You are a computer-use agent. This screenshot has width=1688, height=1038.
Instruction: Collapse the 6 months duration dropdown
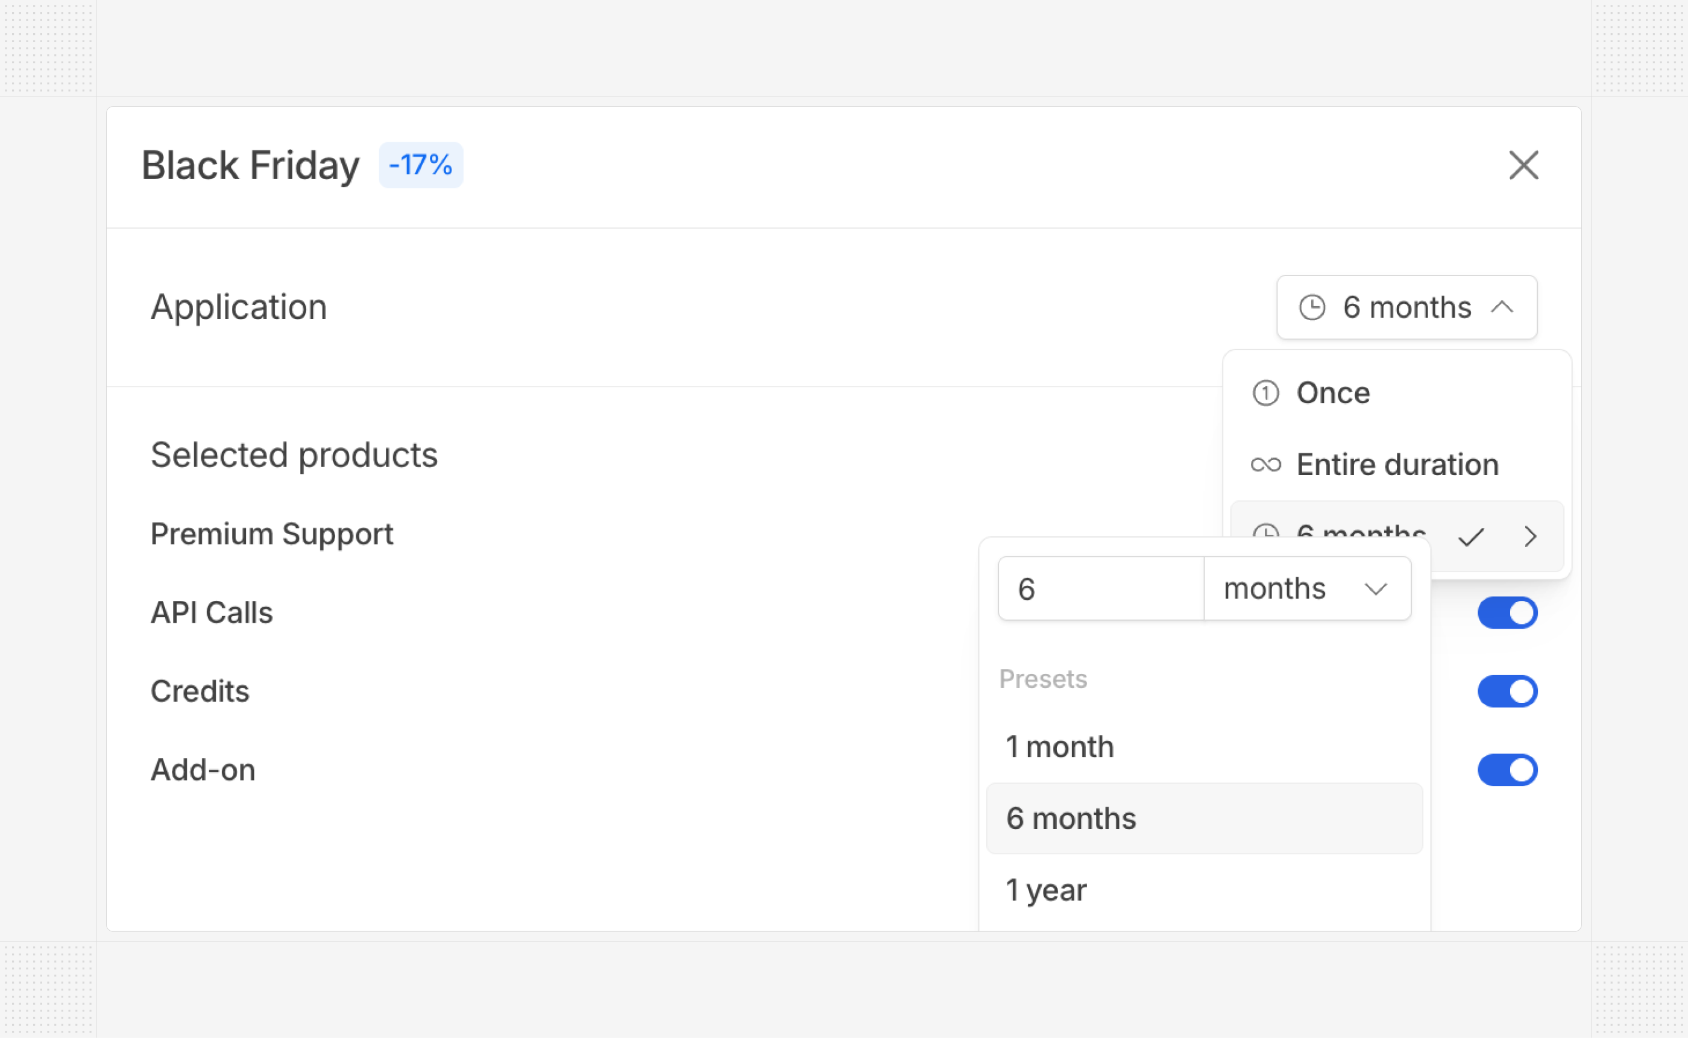(1406, 307)
